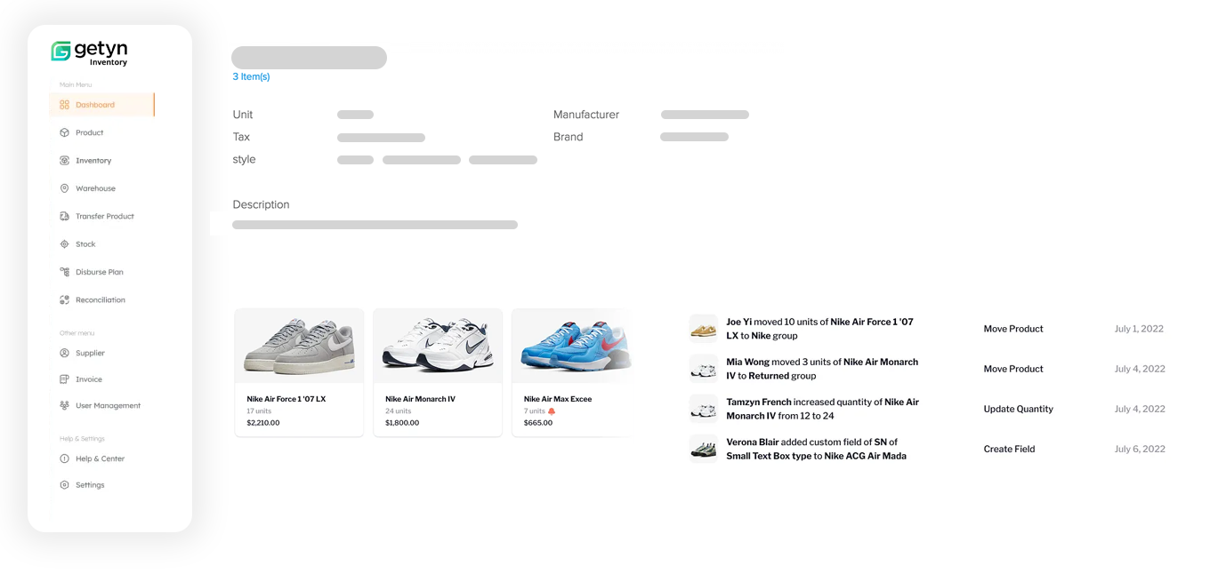
Task: Select the "$665.00" price
Action: click(538, 423)
